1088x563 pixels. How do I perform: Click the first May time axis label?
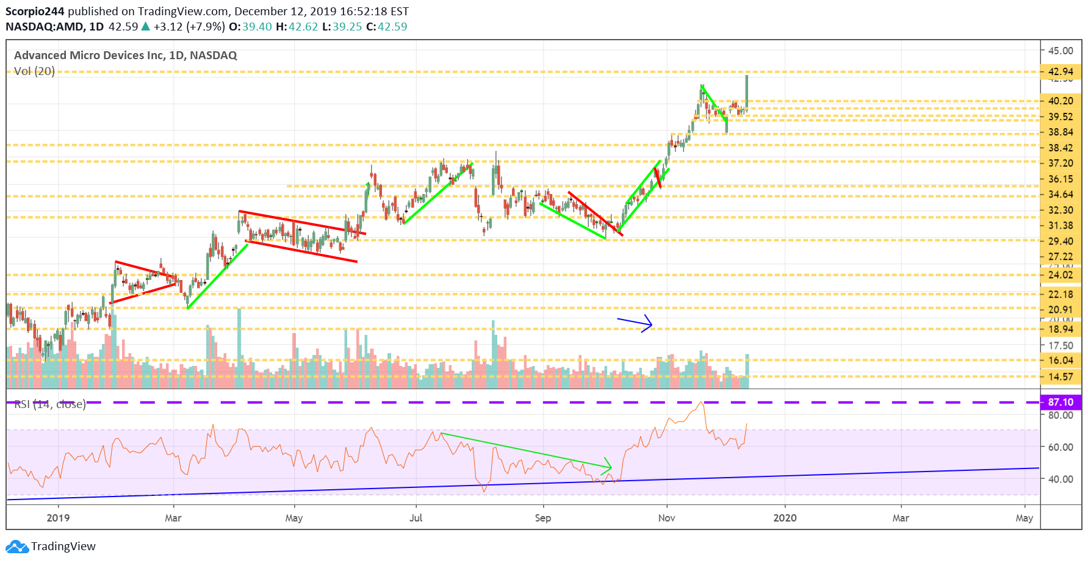[294, 518]
